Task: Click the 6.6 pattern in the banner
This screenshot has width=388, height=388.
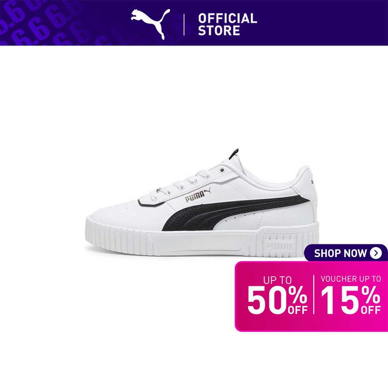Action: (x=45, y=23)
